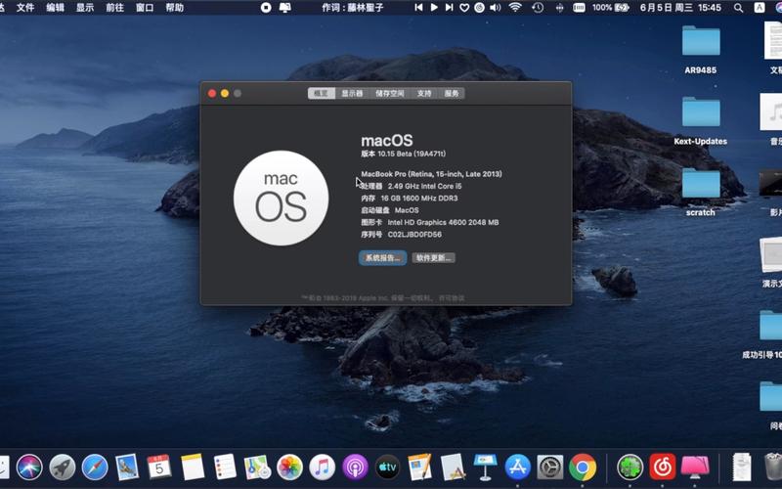
Task: Launch Google Chrome from the Dock
Action: click(x=583, y=467)
